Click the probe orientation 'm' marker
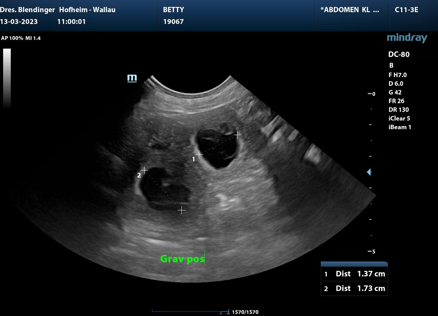This screenshot has height=316, width=438. coord(132,78)
